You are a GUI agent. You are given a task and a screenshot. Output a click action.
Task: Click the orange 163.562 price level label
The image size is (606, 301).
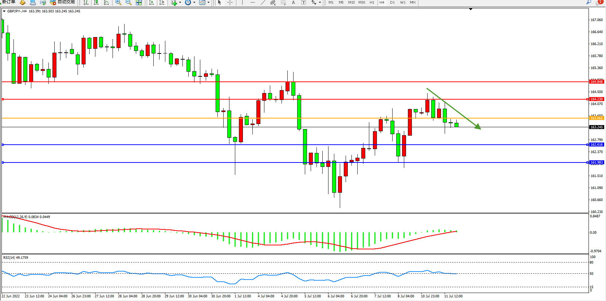coord(597,118)
